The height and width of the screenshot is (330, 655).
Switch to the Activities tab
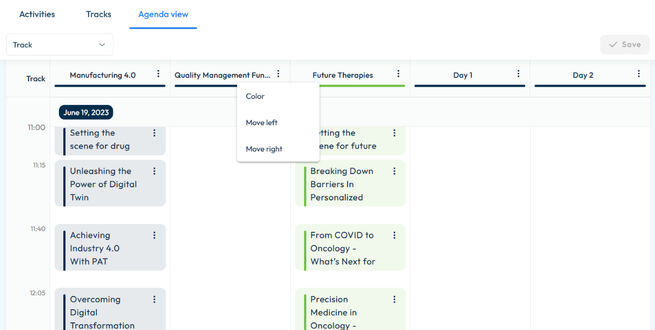(37, 14)
